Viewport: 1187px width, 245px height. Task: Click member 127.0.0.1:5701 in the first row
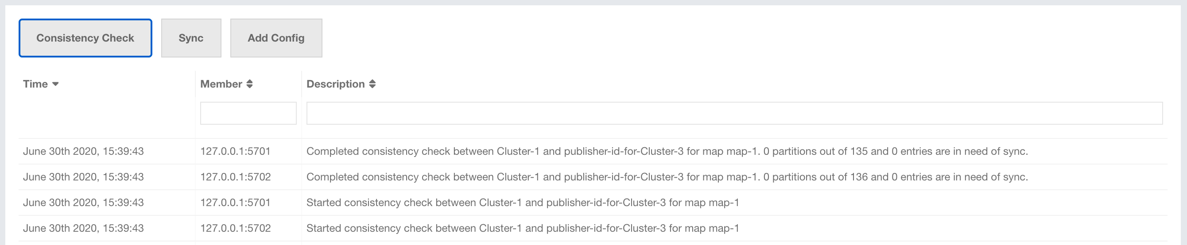pos(235,151)
